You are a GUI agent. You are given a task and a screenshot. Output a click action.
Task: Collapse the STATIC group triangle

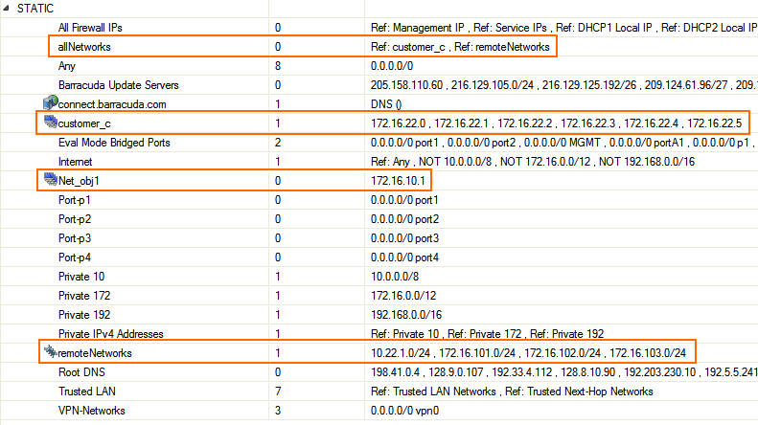coord(6,9)
